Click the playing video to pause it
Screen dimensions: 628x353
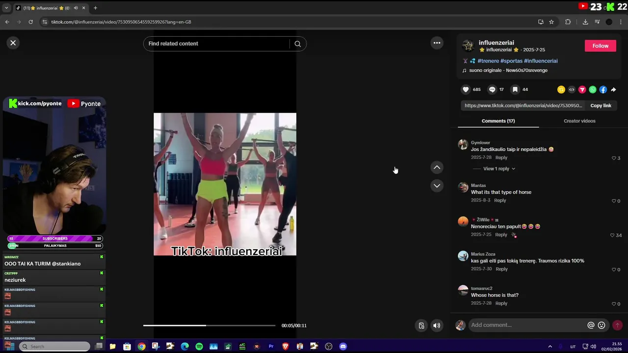pos(225,184)
